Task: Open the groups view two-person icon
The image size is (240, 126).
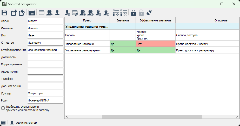Action: (x=49, y=13)
